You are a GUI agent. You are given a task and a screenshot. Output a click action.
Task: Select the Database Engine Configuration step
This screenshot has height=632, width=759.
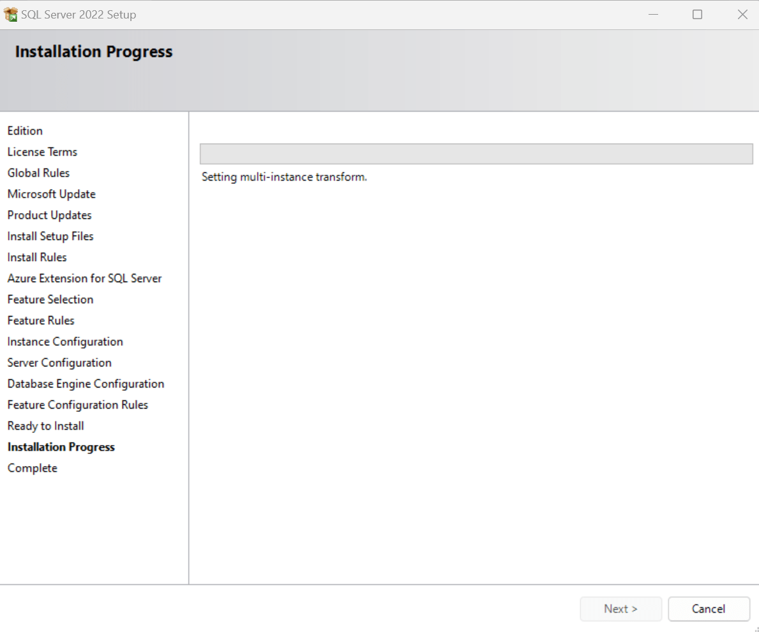pyautogui.click(x=86, y=384)
